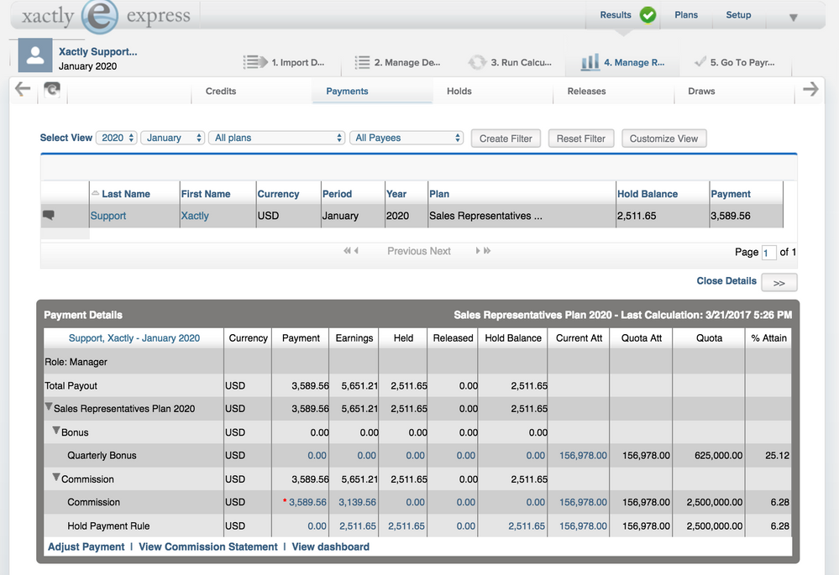Click the View dashboard link
Screen dimensions: 839x575
click(331, 546)
